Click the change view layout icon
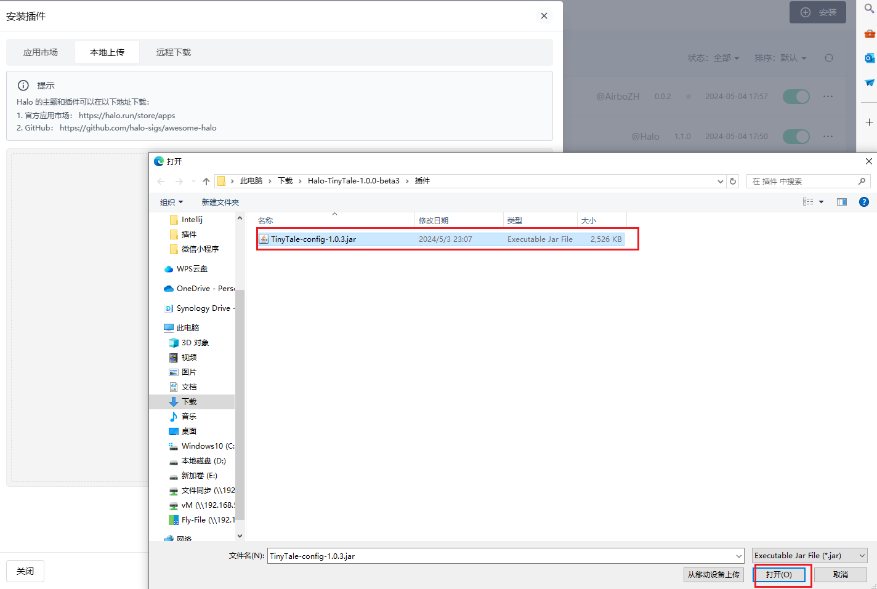 coord(808,202)
